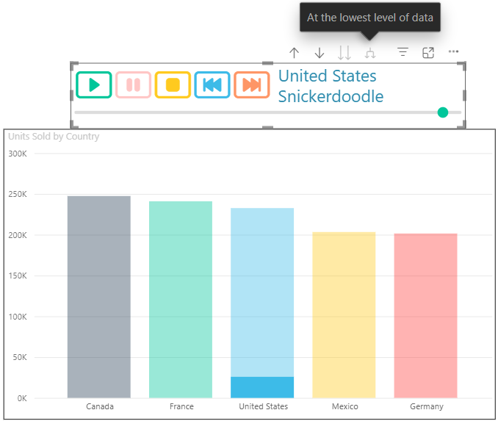Click the United States Snickerdoodle caption text
Viewport: 498px width, 421px height.
(x=330, y=86)
